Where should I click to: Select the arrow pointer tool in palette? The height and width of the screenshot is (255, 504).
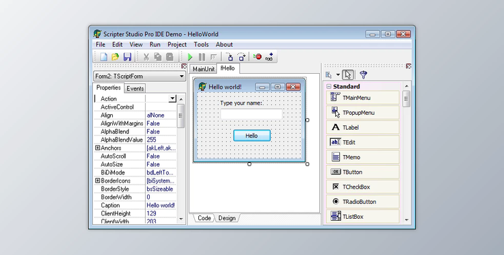[348, 75]
